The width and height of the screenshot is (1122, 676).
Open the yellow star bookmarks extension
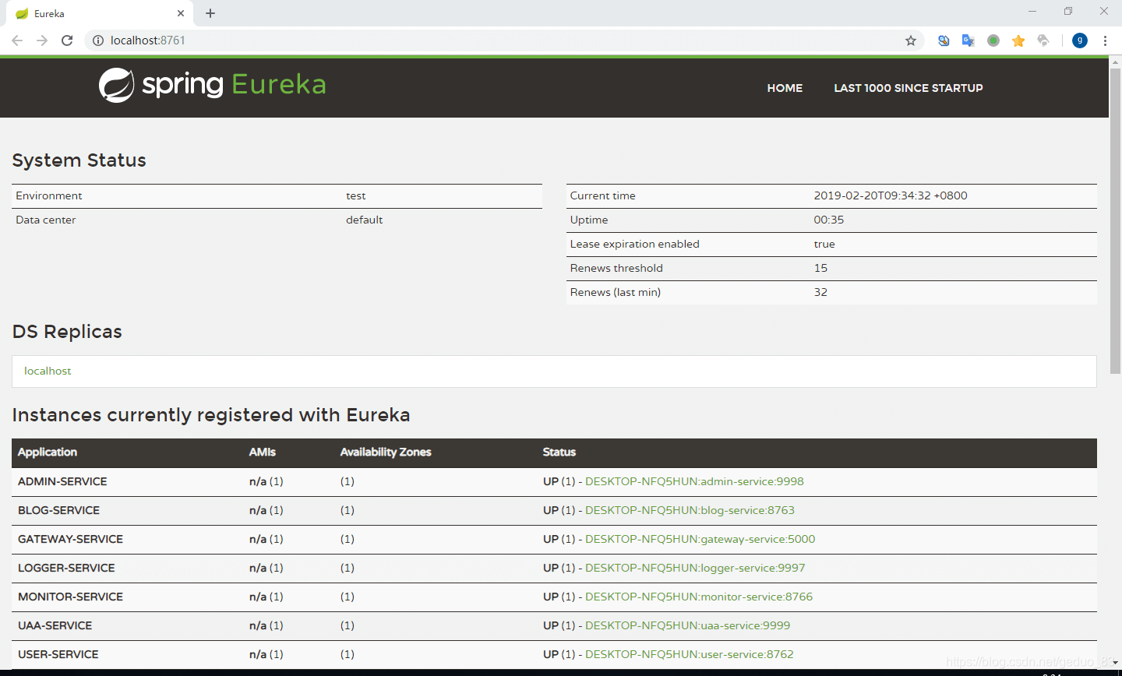(x=1018, y=40)
